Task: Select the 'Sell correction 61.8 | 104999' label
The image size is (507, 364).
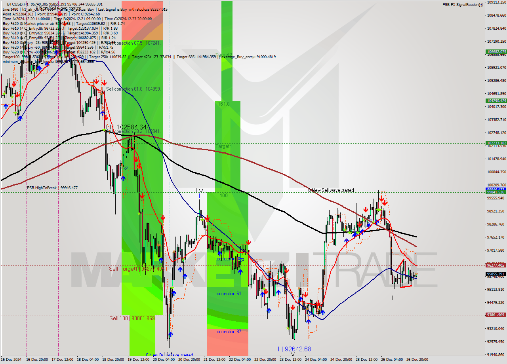Action: click(x=133, y=89)
